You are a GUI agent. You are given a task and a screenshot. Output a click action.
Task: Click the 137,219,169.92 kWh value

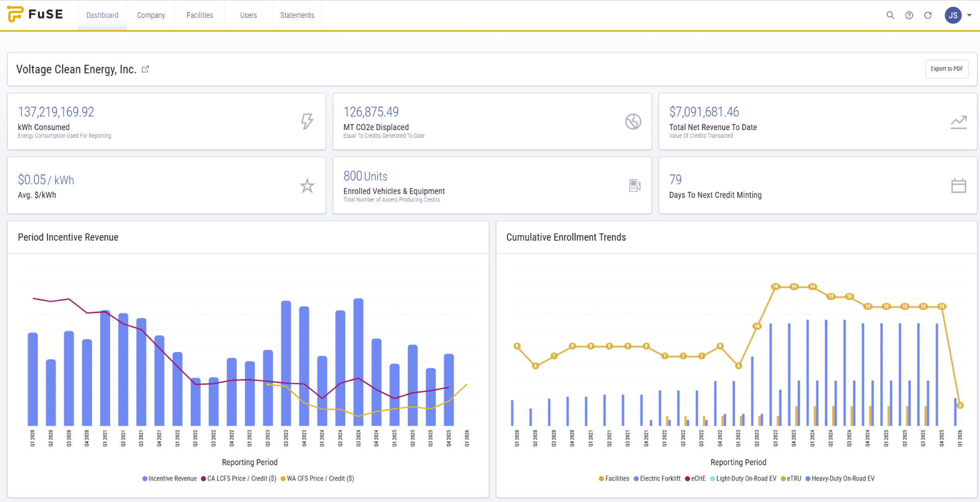tap(56, 112)
